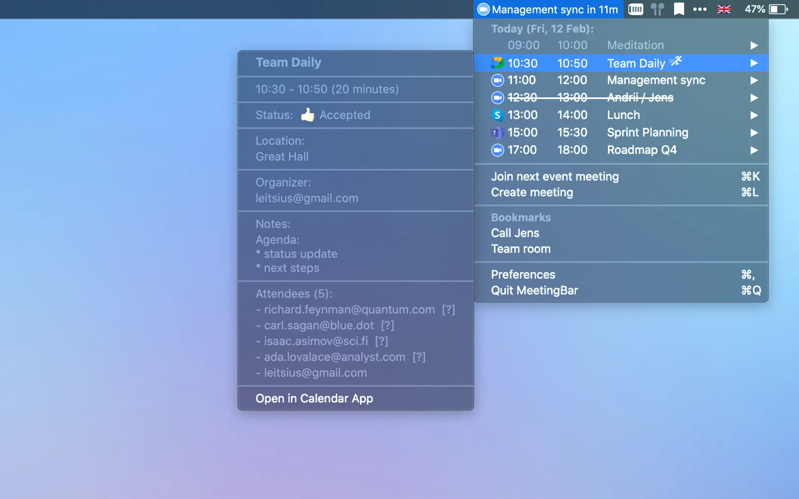Open MeetingBar Preferences
799x499 pixels.
click(523, 275)
